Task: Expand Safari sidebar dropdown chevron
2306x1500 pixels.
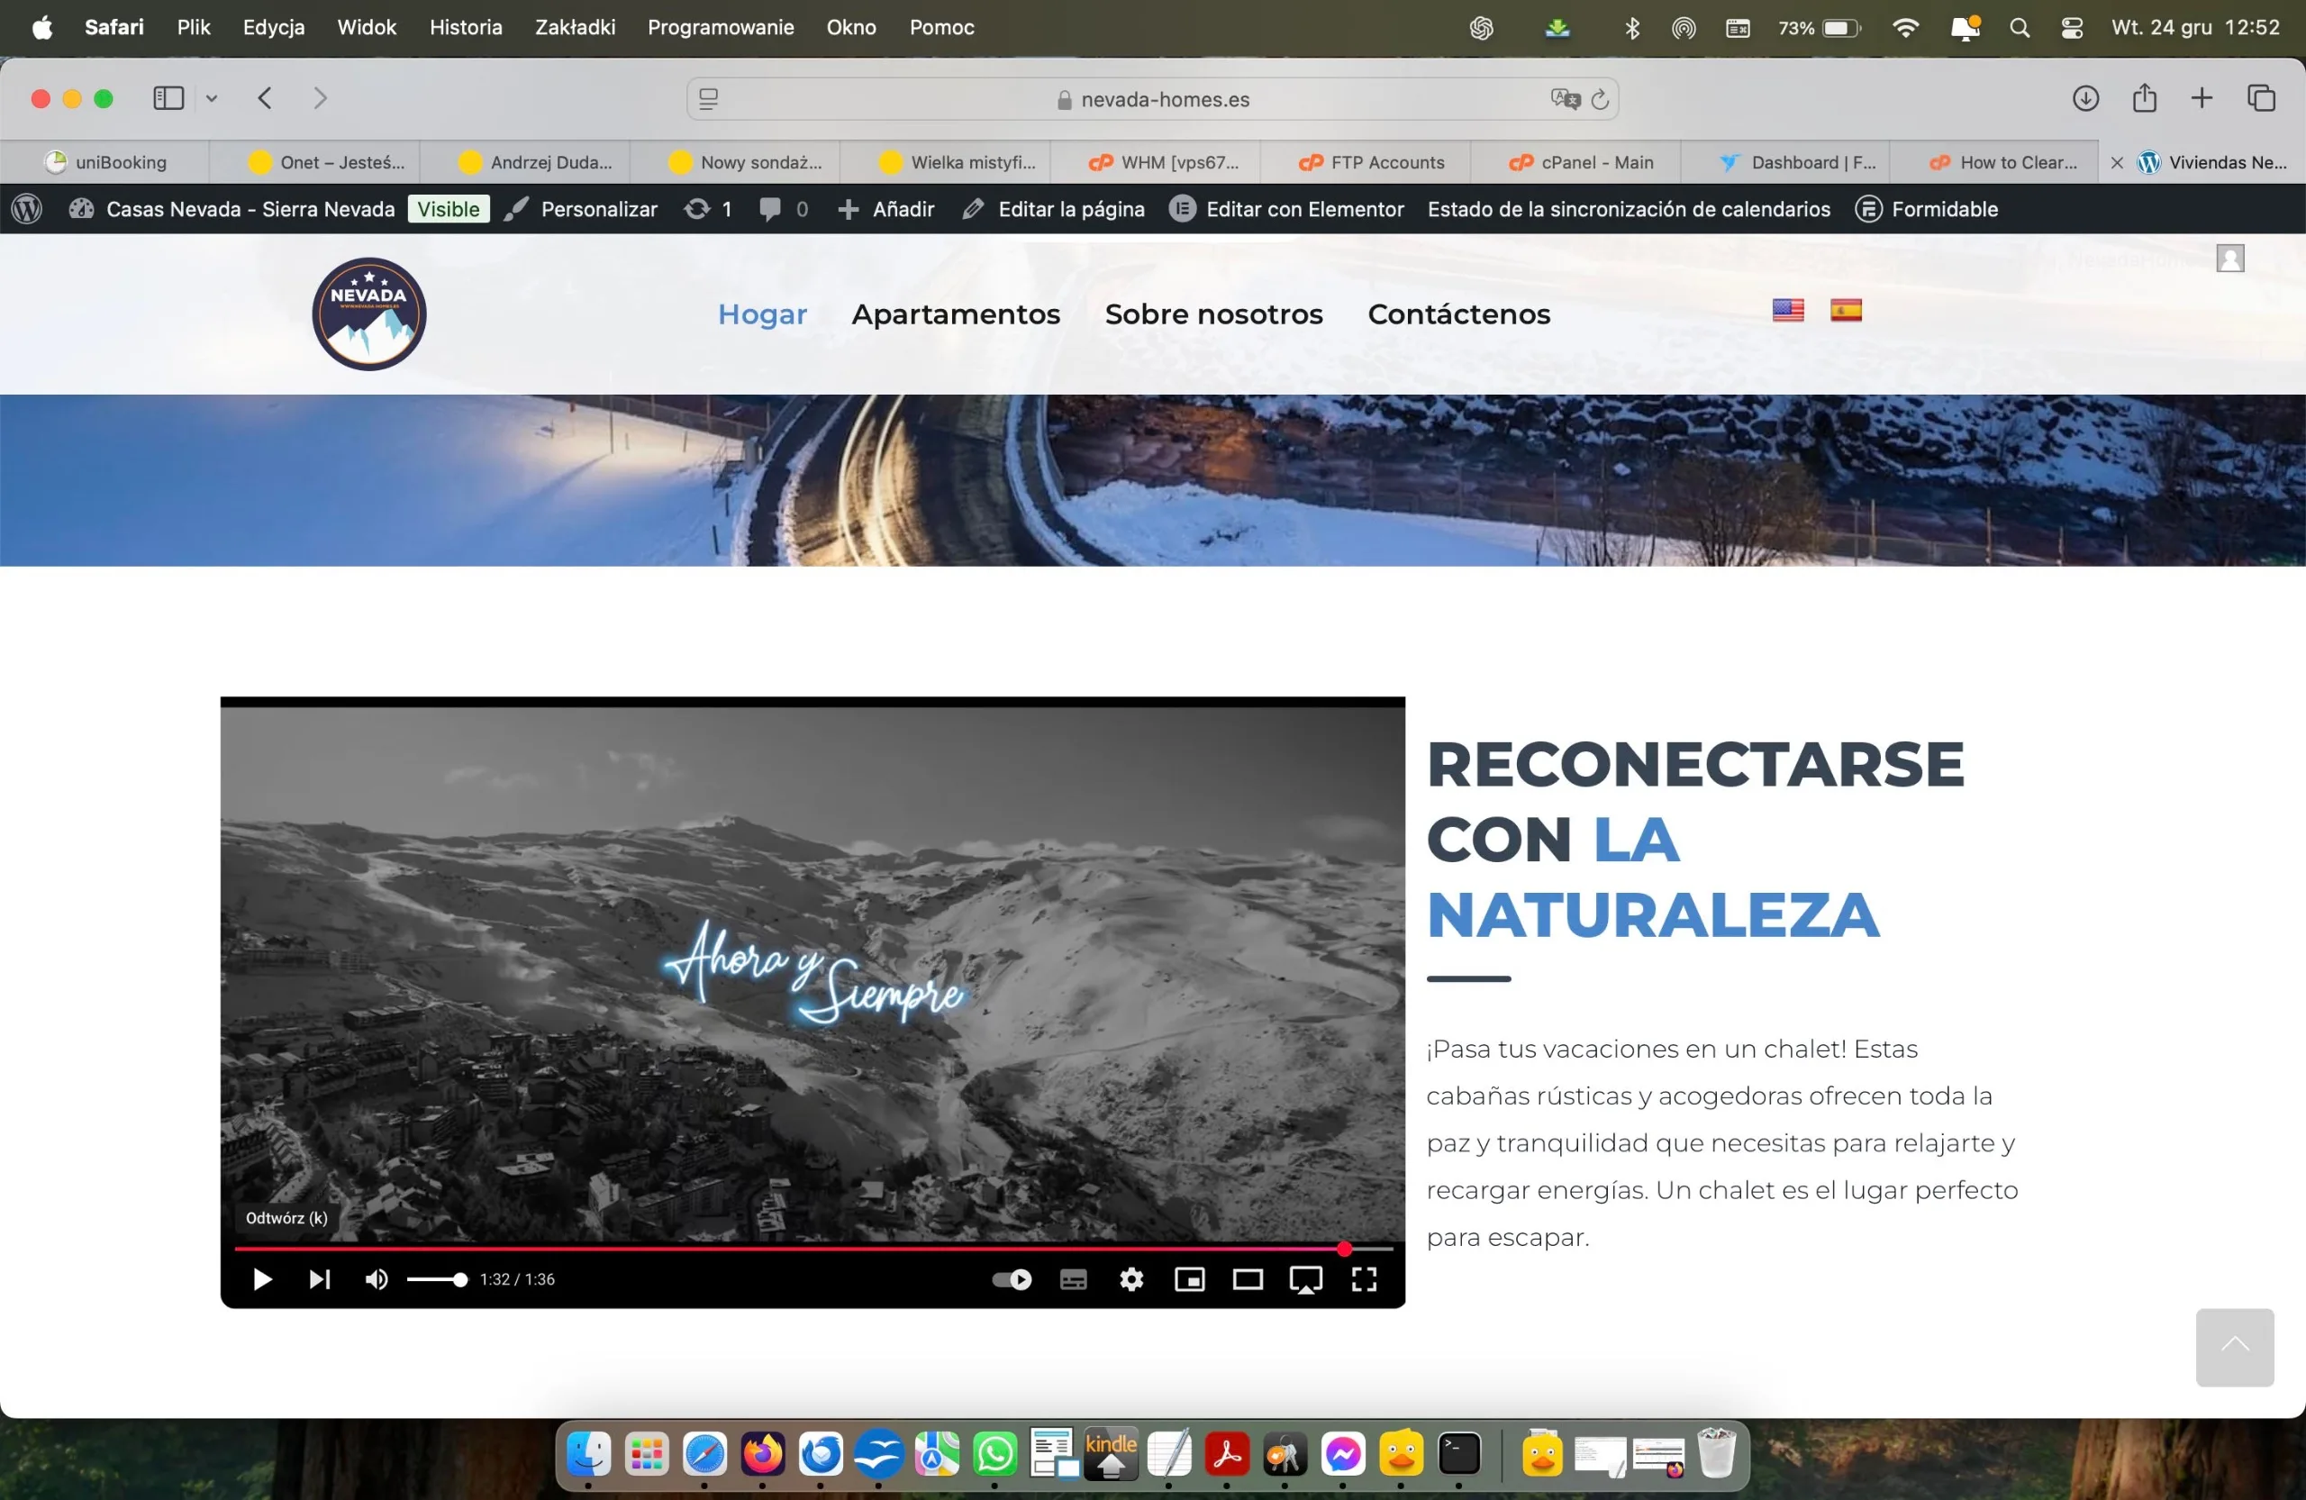Action: (211, 98)
